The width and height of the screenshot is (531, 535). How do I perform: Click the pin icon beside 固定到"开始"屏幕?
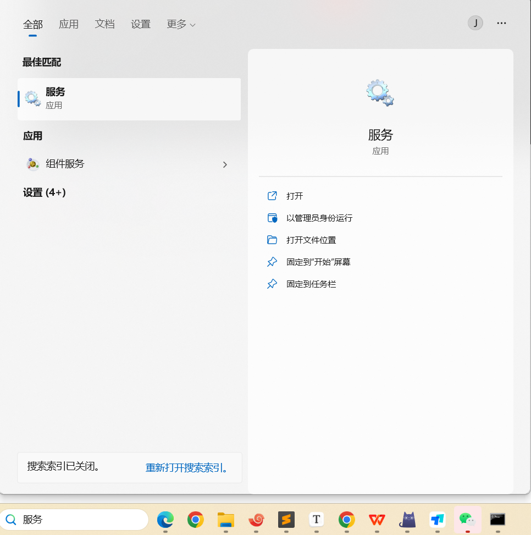tap(272, 262)
